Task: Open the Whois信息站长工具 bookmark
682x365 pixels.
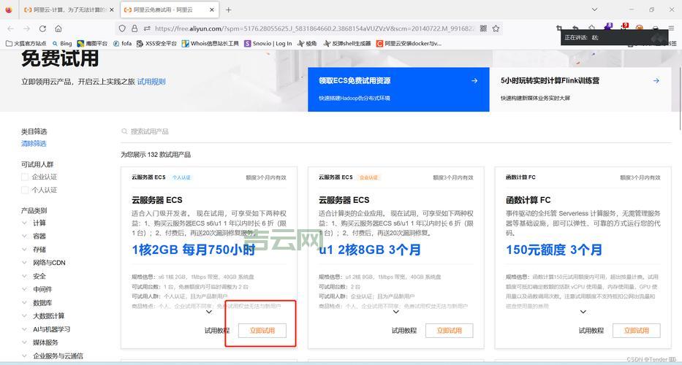Action: tap(211, 44)
